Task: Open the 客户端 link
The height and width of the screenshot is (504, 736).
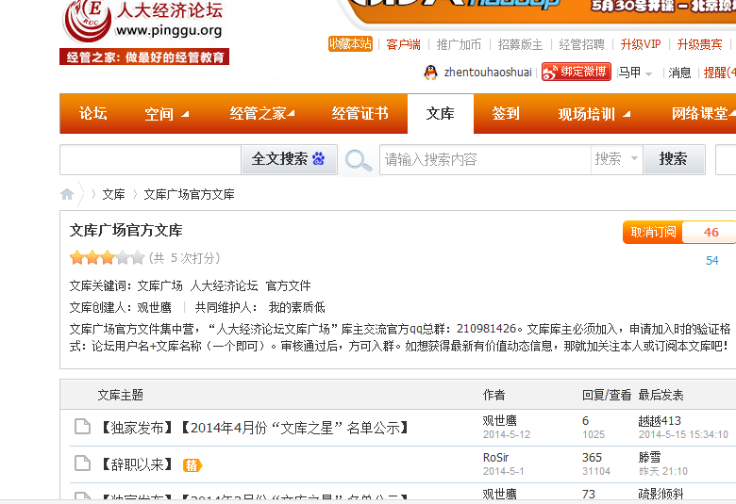Action: pyautogui.click(x=403, y=44)
